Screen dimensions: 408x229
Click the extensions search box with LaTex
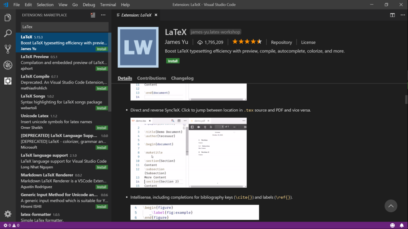point(65,27)
